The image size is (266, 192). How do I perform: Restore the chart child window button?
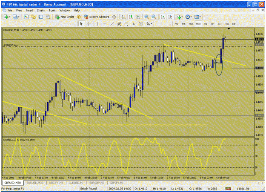258,10
